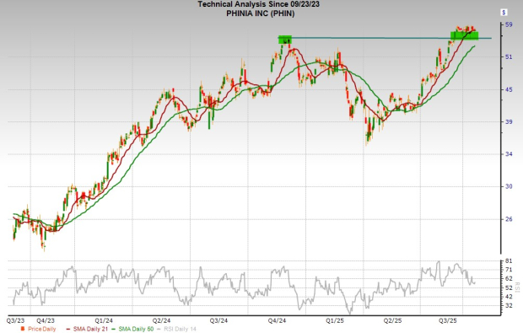
Task: Click the 59 price axis label
Action: [509, 24]
